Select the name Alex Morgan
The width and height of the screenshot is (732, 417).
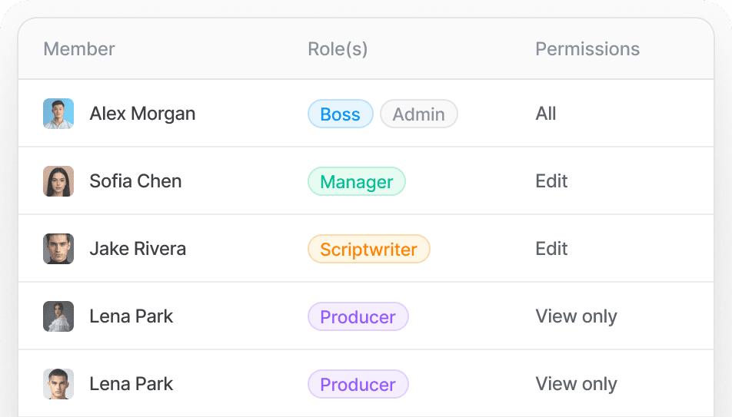(142, 114)
